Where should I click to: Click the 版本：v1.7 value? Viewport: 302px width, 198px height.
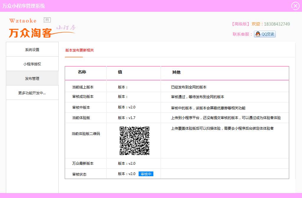point(127,118)
